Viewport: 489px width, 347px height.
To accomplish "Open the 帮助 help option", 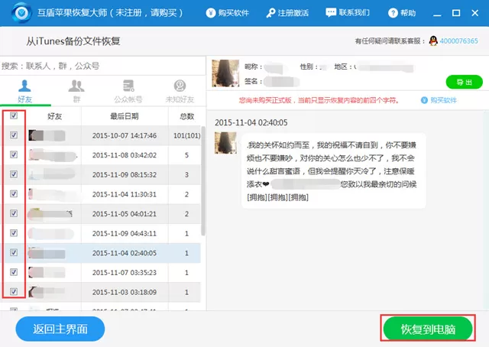I will click(402, 13).
